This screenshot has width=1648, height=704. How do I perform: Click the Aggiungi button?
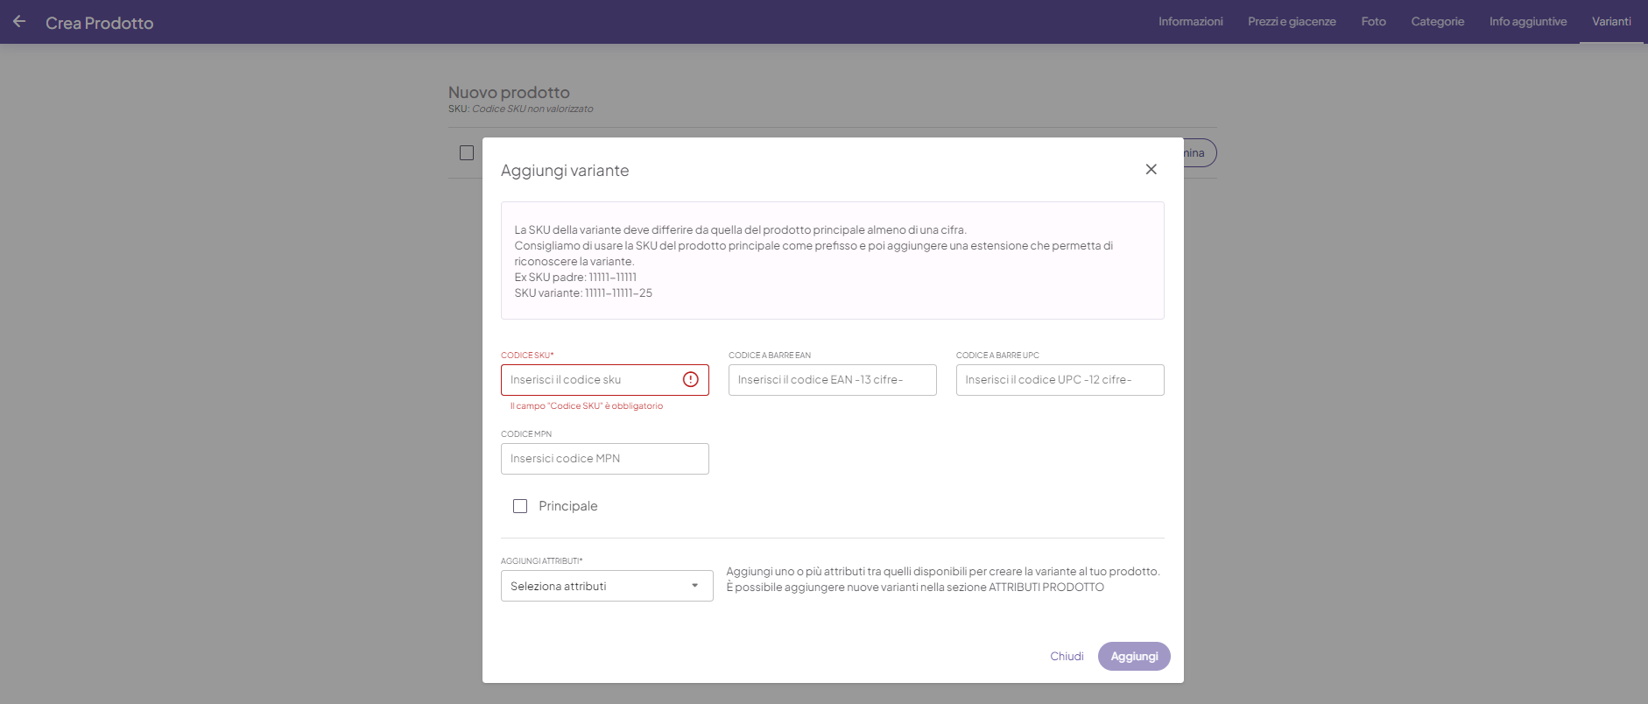click(x=1134, y=656)
